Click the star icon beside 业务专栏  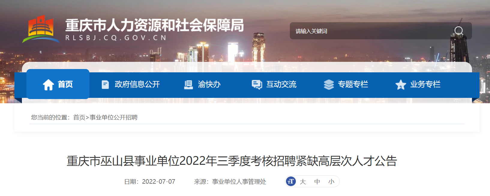pos(401,85)
